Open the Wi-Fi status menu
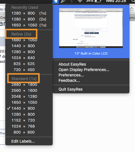Screen dimensions: 135x152 click(x=80, y=1)
